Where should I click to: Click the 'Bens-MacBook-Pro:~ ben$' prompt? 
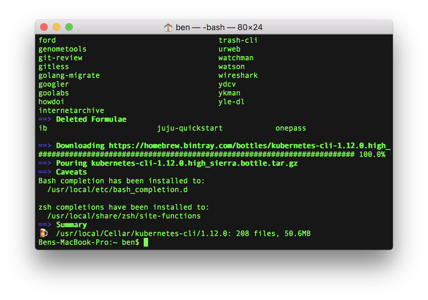[x=89, y=242]
